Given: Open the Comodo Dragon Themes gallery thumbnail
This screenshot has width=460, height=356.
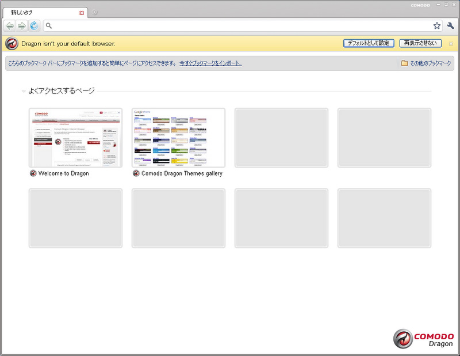Looking at the screenshot, I should pos(178,138).
